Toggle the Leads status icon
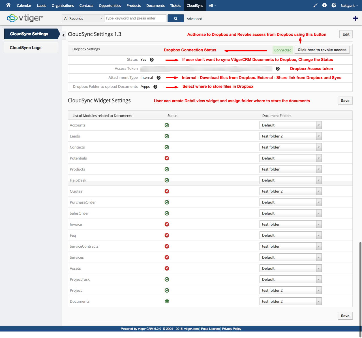The image size is (362, 338). [167, 136]
